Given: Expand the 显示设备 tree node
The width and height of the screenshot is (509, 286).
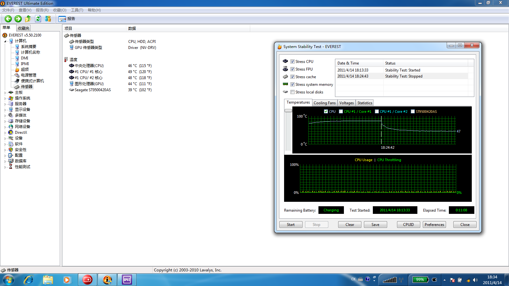Looking at the screenshot, I should point(5,110).
